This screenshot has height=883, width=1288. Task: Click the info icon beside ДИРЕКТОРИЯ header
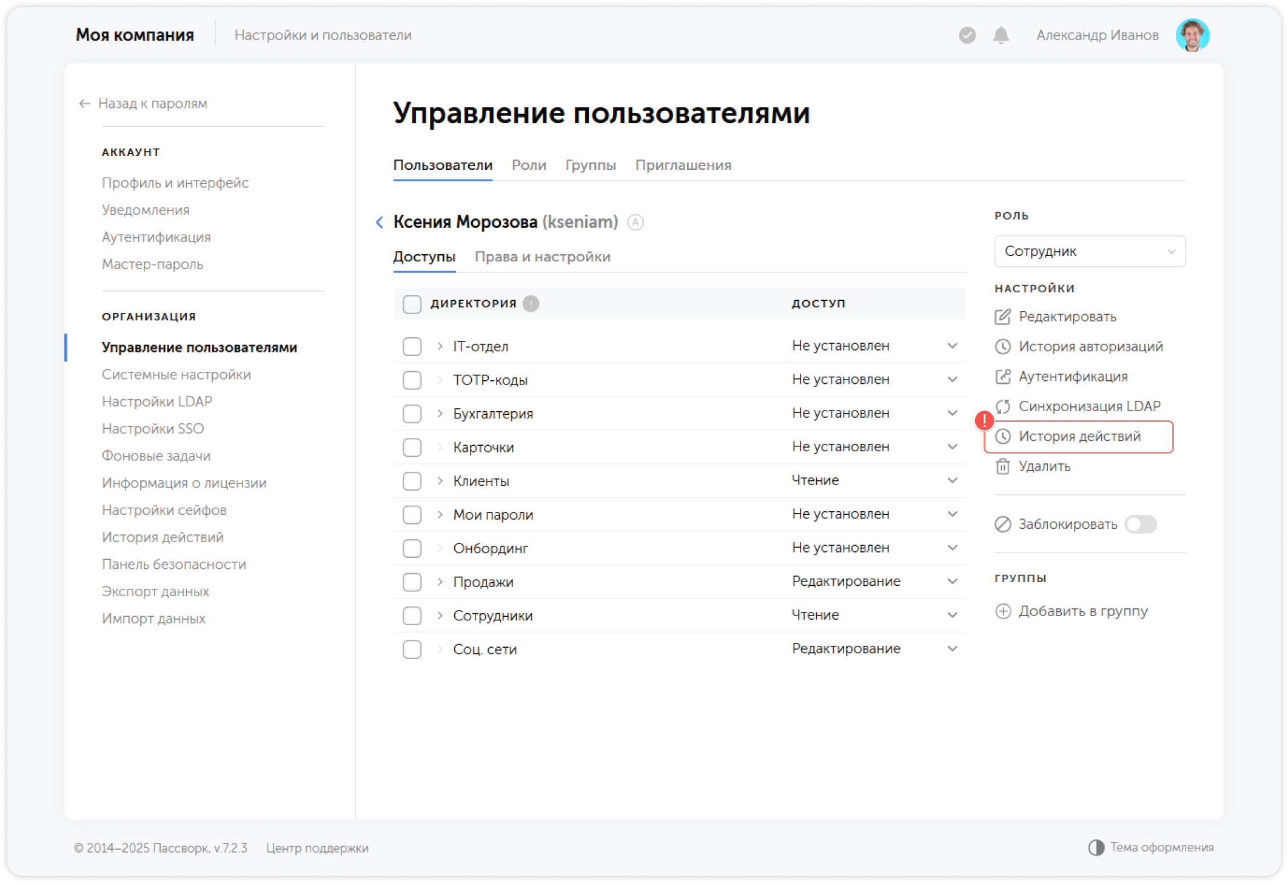531,303
